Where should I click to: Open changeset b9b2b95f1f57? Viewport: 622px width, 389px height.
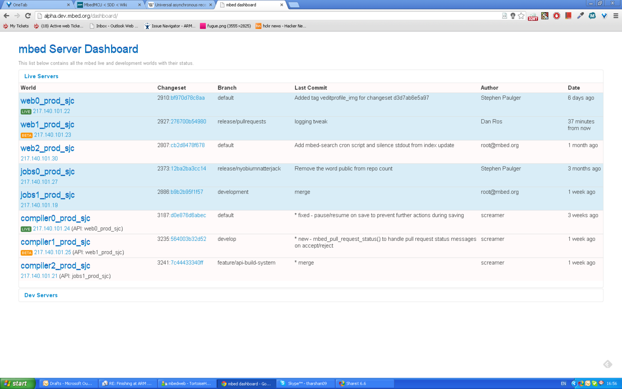tap(187, 192)
